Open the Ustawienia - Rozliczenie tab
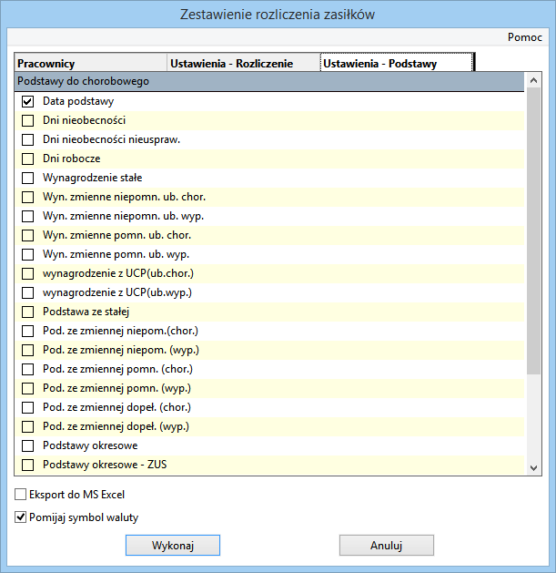Screen dimensions: 556x573 (243, 64)
